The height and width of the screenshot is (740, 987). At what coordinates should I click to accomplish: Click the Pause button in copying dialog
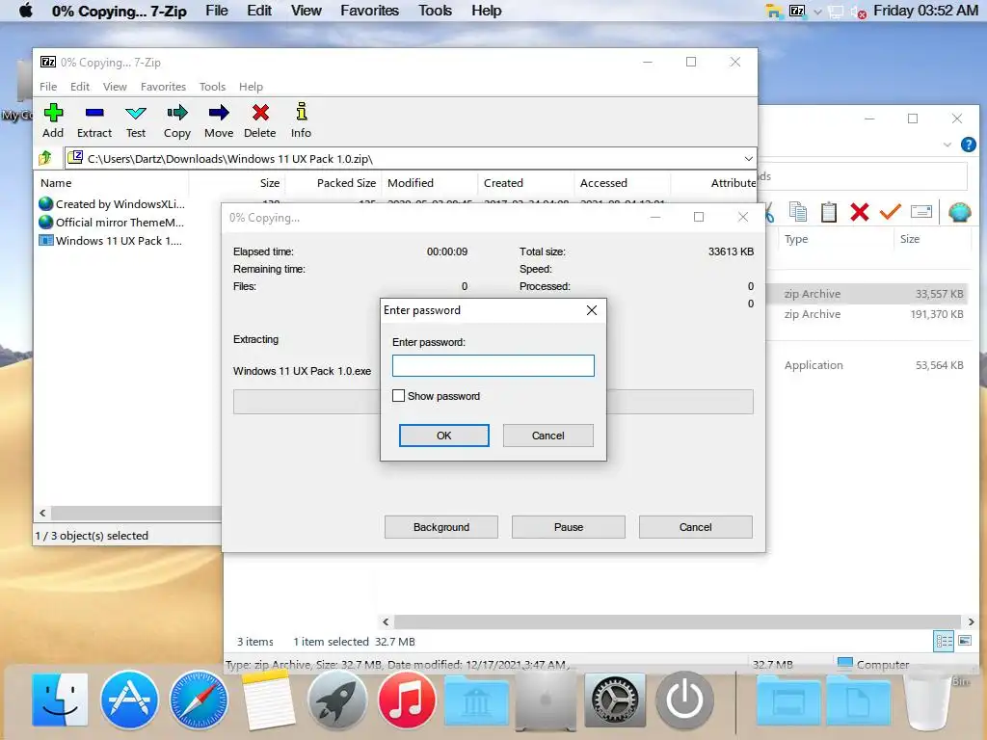(x=569, y=527)
